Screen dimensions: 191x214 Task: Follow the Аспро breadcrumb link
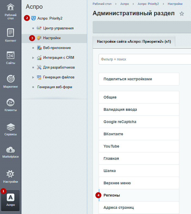124,4
